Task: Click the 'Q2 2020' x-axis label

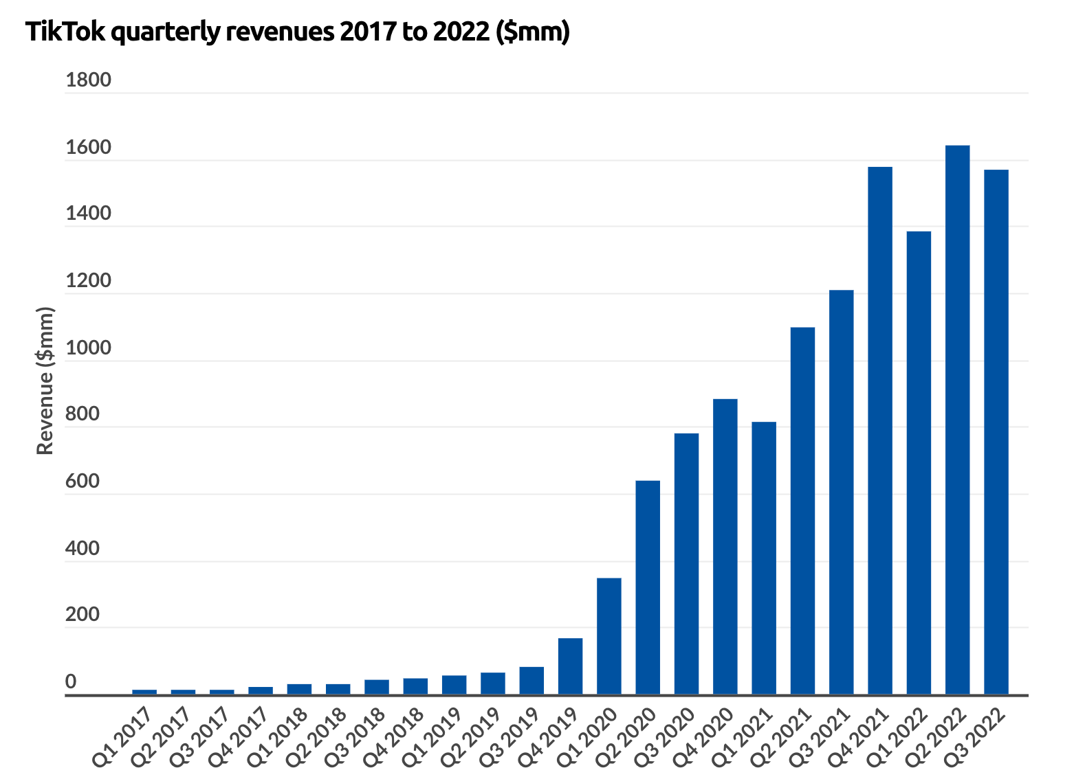Action: click(x=626, y=738)
